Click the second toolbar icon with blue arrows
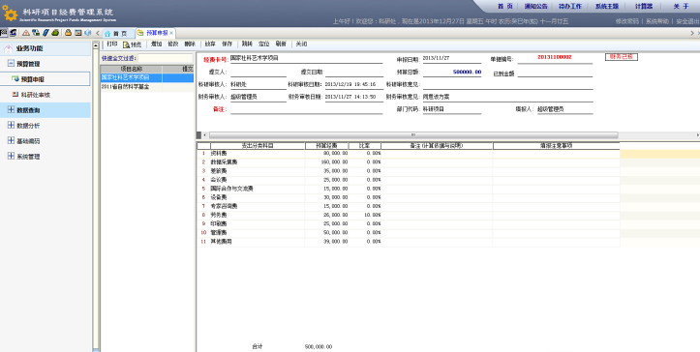 click(x=13, y=33)
